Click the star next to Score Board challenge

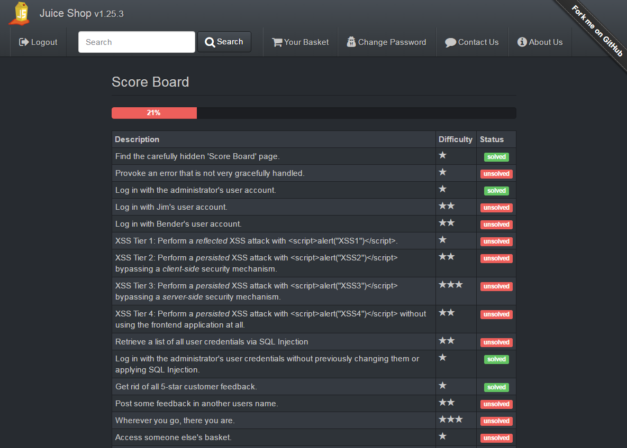click(443, 155)
